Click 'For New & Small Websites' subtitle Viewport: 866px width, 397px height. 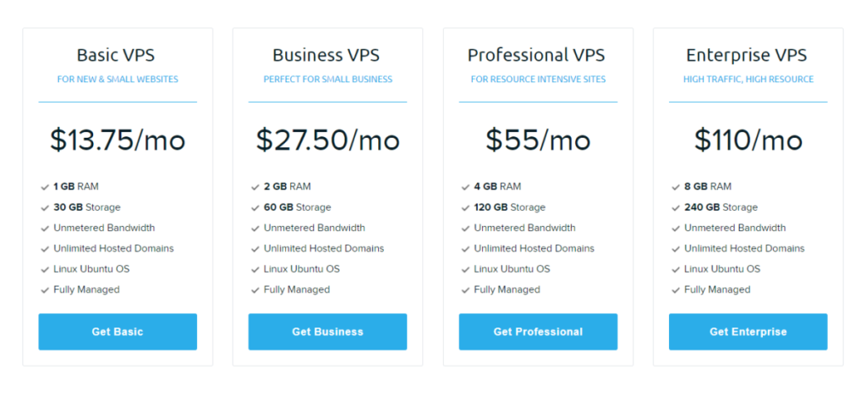click(118, 79)
